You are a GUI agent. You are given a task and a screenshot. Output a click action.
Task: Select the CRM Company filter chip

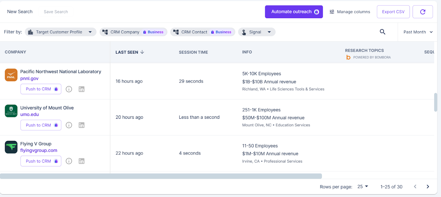pyautogui.click(x=133, y=32)
